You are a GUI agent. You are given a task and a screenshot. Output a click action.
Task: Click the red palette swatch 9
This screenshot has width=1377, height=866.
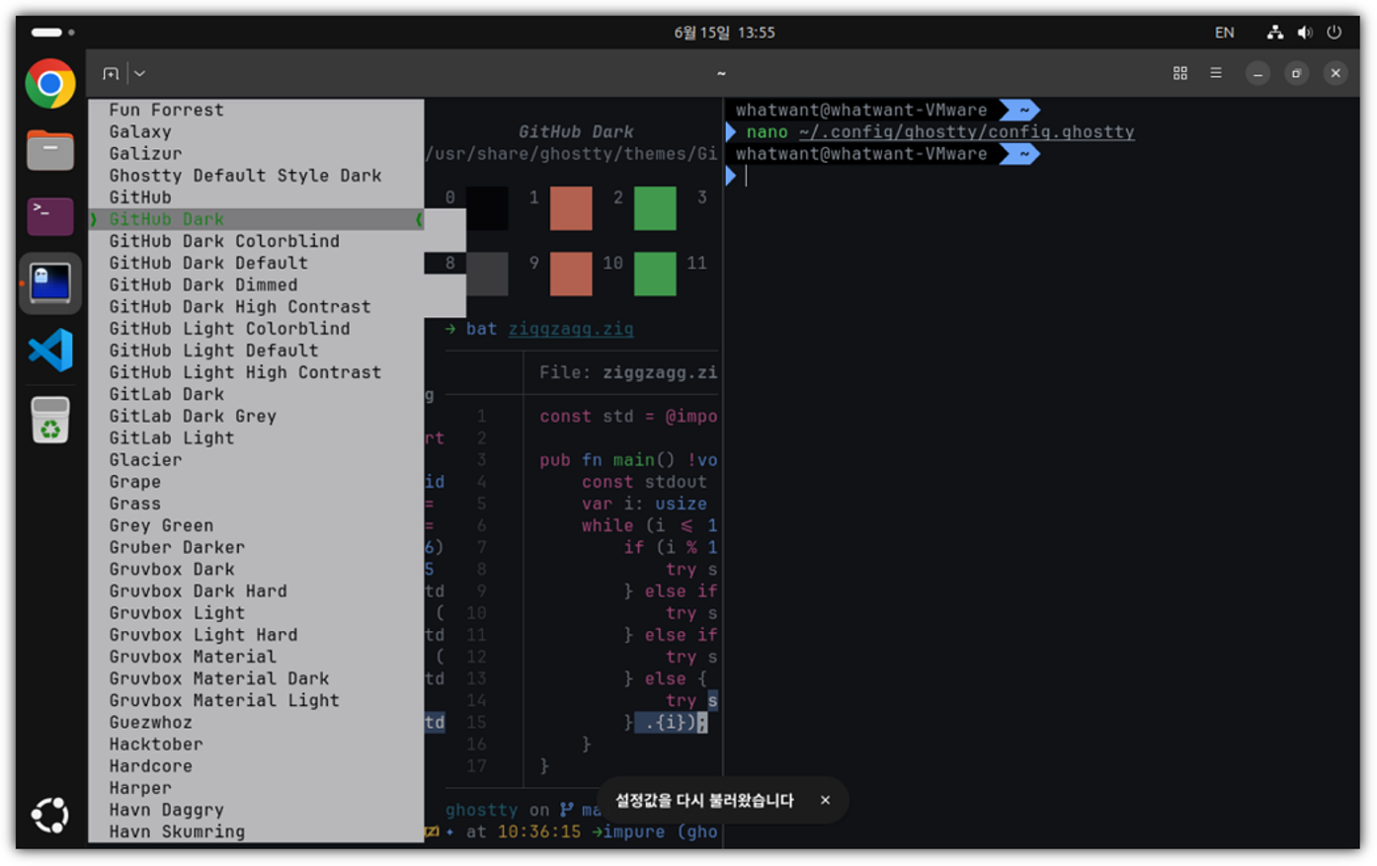[571, 274]
